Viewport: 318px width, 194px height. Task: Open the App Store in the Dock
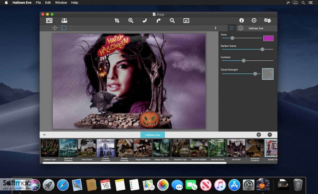[234, 185]
